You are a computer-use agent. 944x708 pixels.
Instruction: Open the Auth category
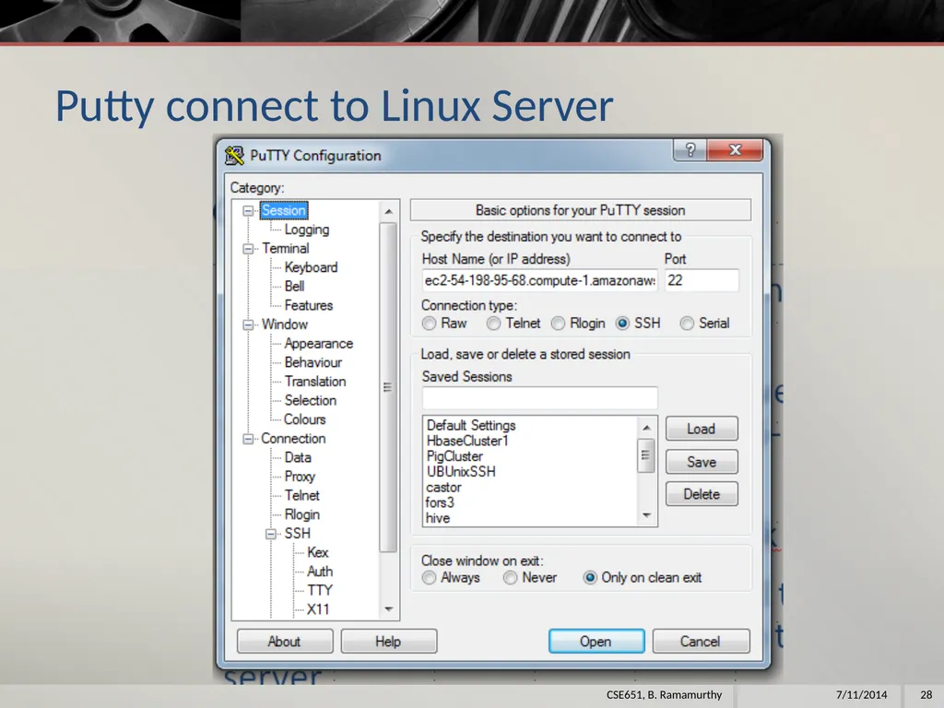pos(320,572)
